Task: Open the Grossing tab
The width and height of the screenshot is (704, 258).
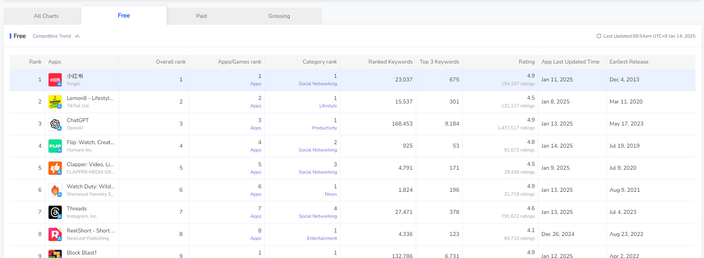Action: click(x=279, y=16)
